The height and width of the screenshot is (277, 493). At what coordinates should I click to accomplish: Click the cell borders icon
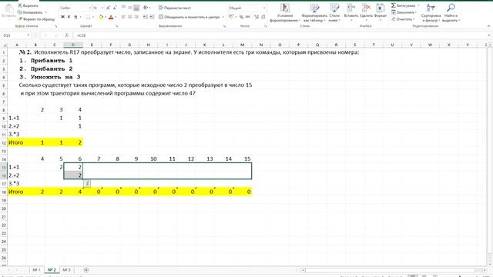pyautogui.click(x=89, y=17)
